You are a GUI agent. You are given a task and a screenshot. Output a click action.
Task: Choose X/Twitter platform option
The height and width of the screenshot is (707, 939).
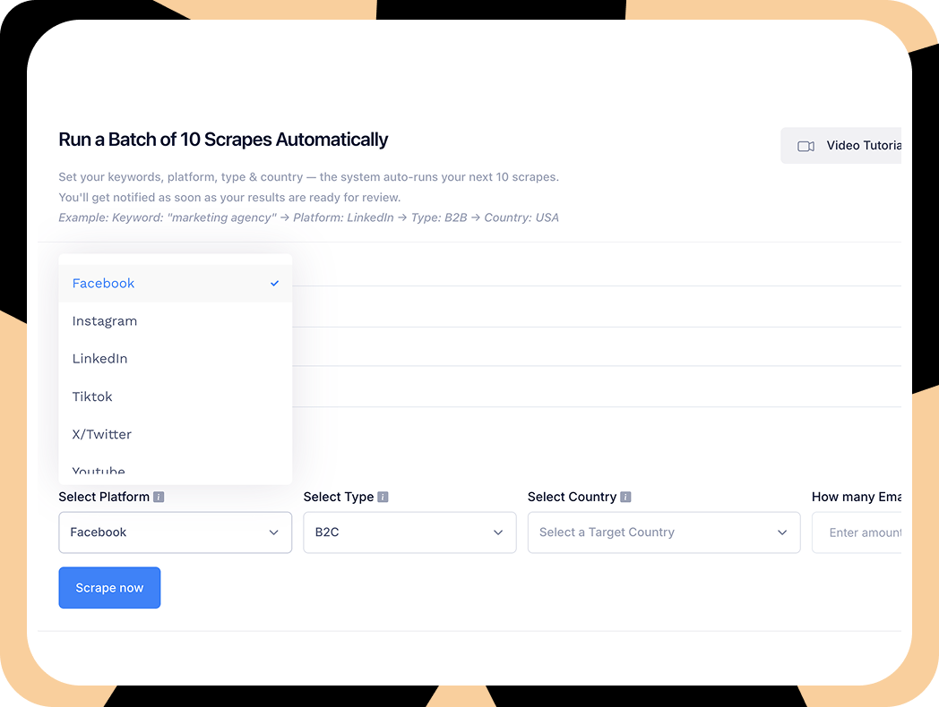click(x=102, y=434)
